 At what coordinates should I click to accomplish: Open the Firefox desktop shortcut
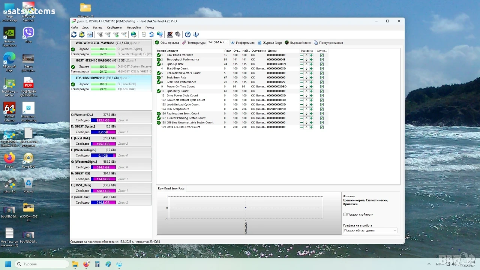point(9,160)
